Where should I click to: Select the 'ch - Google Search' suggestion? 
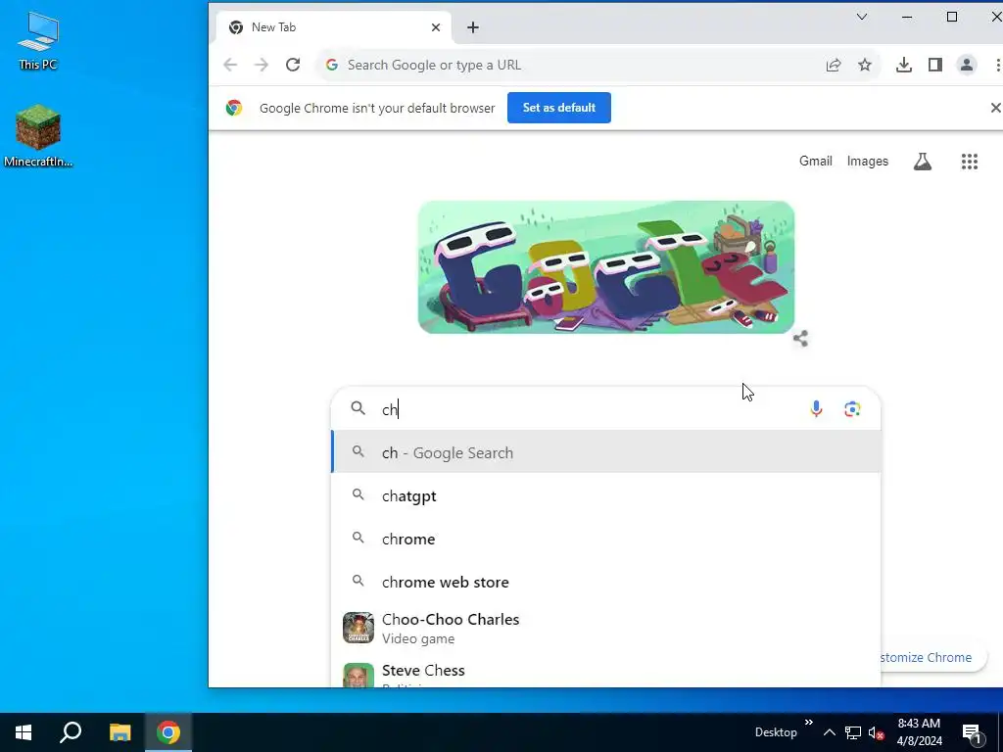coord(605,452)
